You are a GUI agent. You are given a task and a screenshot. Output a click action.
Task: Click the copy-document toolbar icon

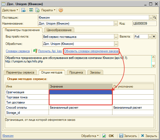(x=37, y=10)
